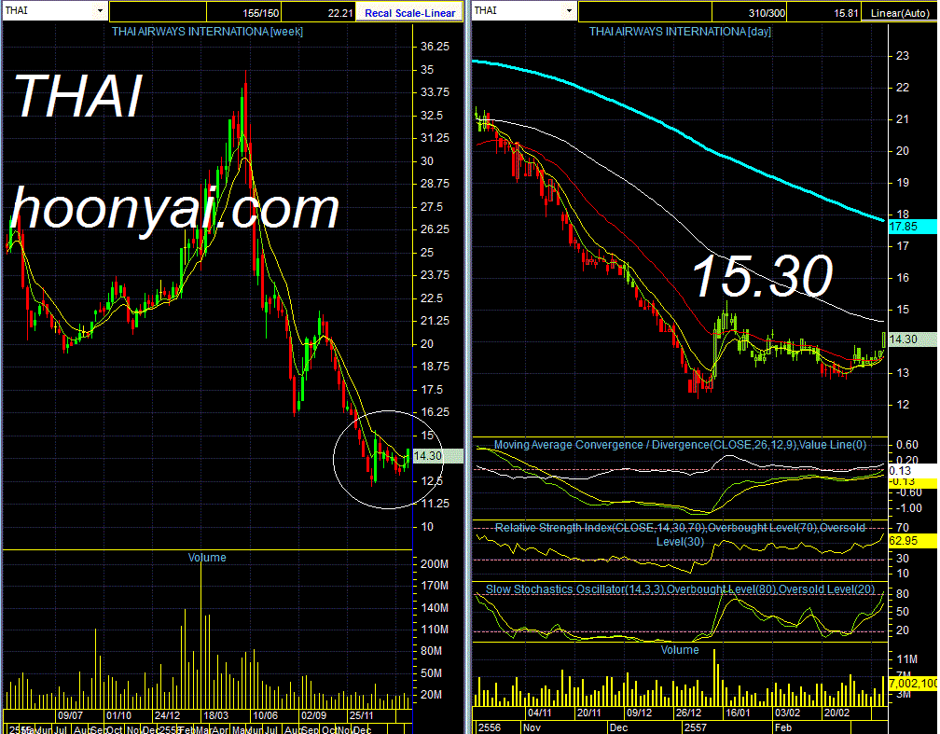Select the THAI AIRWAYS INTERNATIONA [week] chart title
Screen dimensions: 940x734
pyautogui.click(x=207, y=32)
